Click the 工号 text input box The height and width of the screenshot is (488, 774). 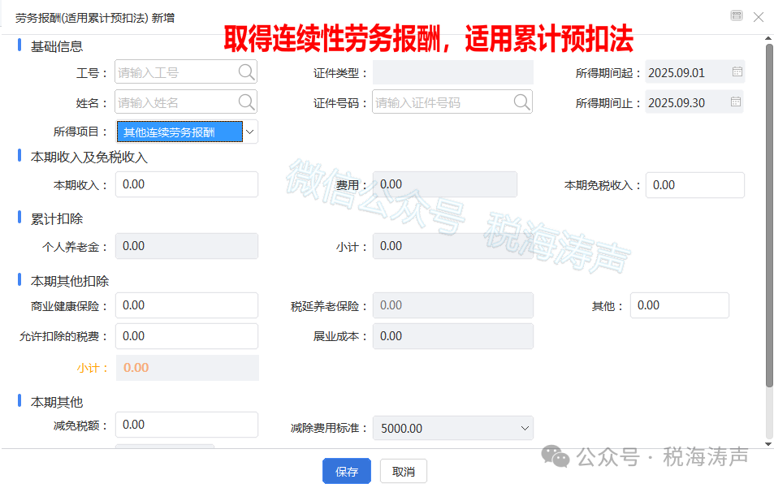(176, 72)
